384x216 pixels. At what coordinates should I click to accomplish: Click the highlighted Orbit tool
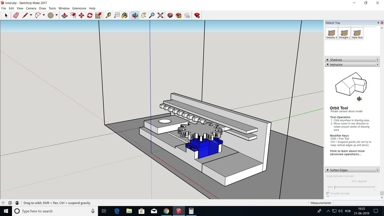135,15
